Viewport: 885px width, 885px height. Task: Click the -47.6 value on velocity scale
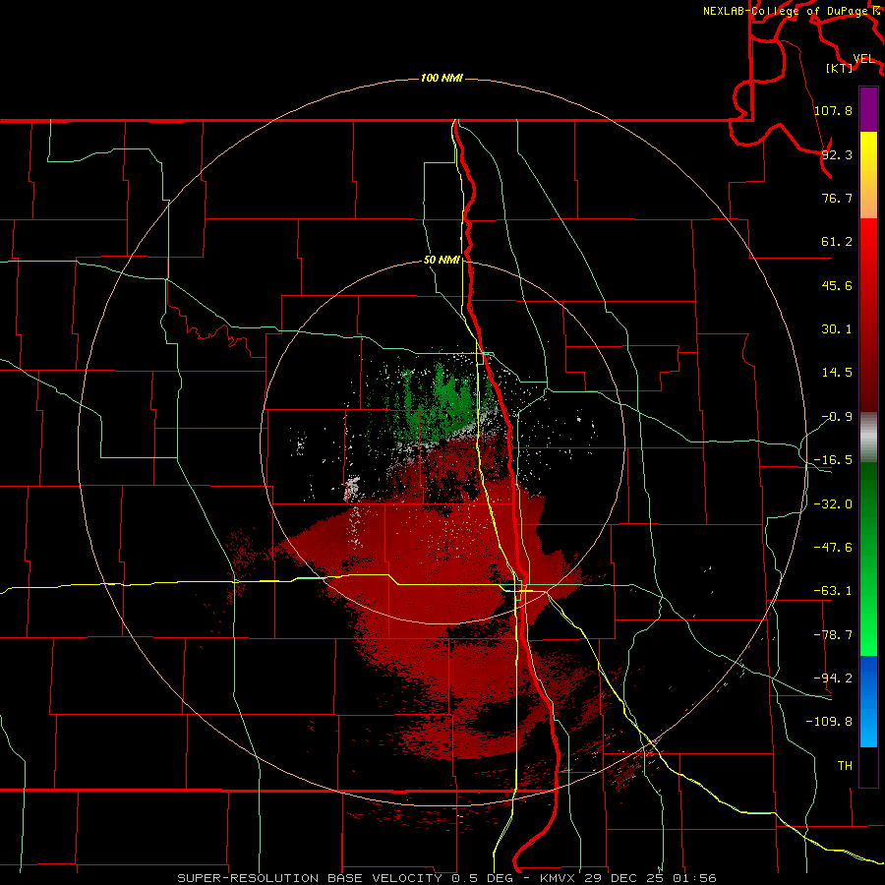pyautogui.click(x=833, y=548)
